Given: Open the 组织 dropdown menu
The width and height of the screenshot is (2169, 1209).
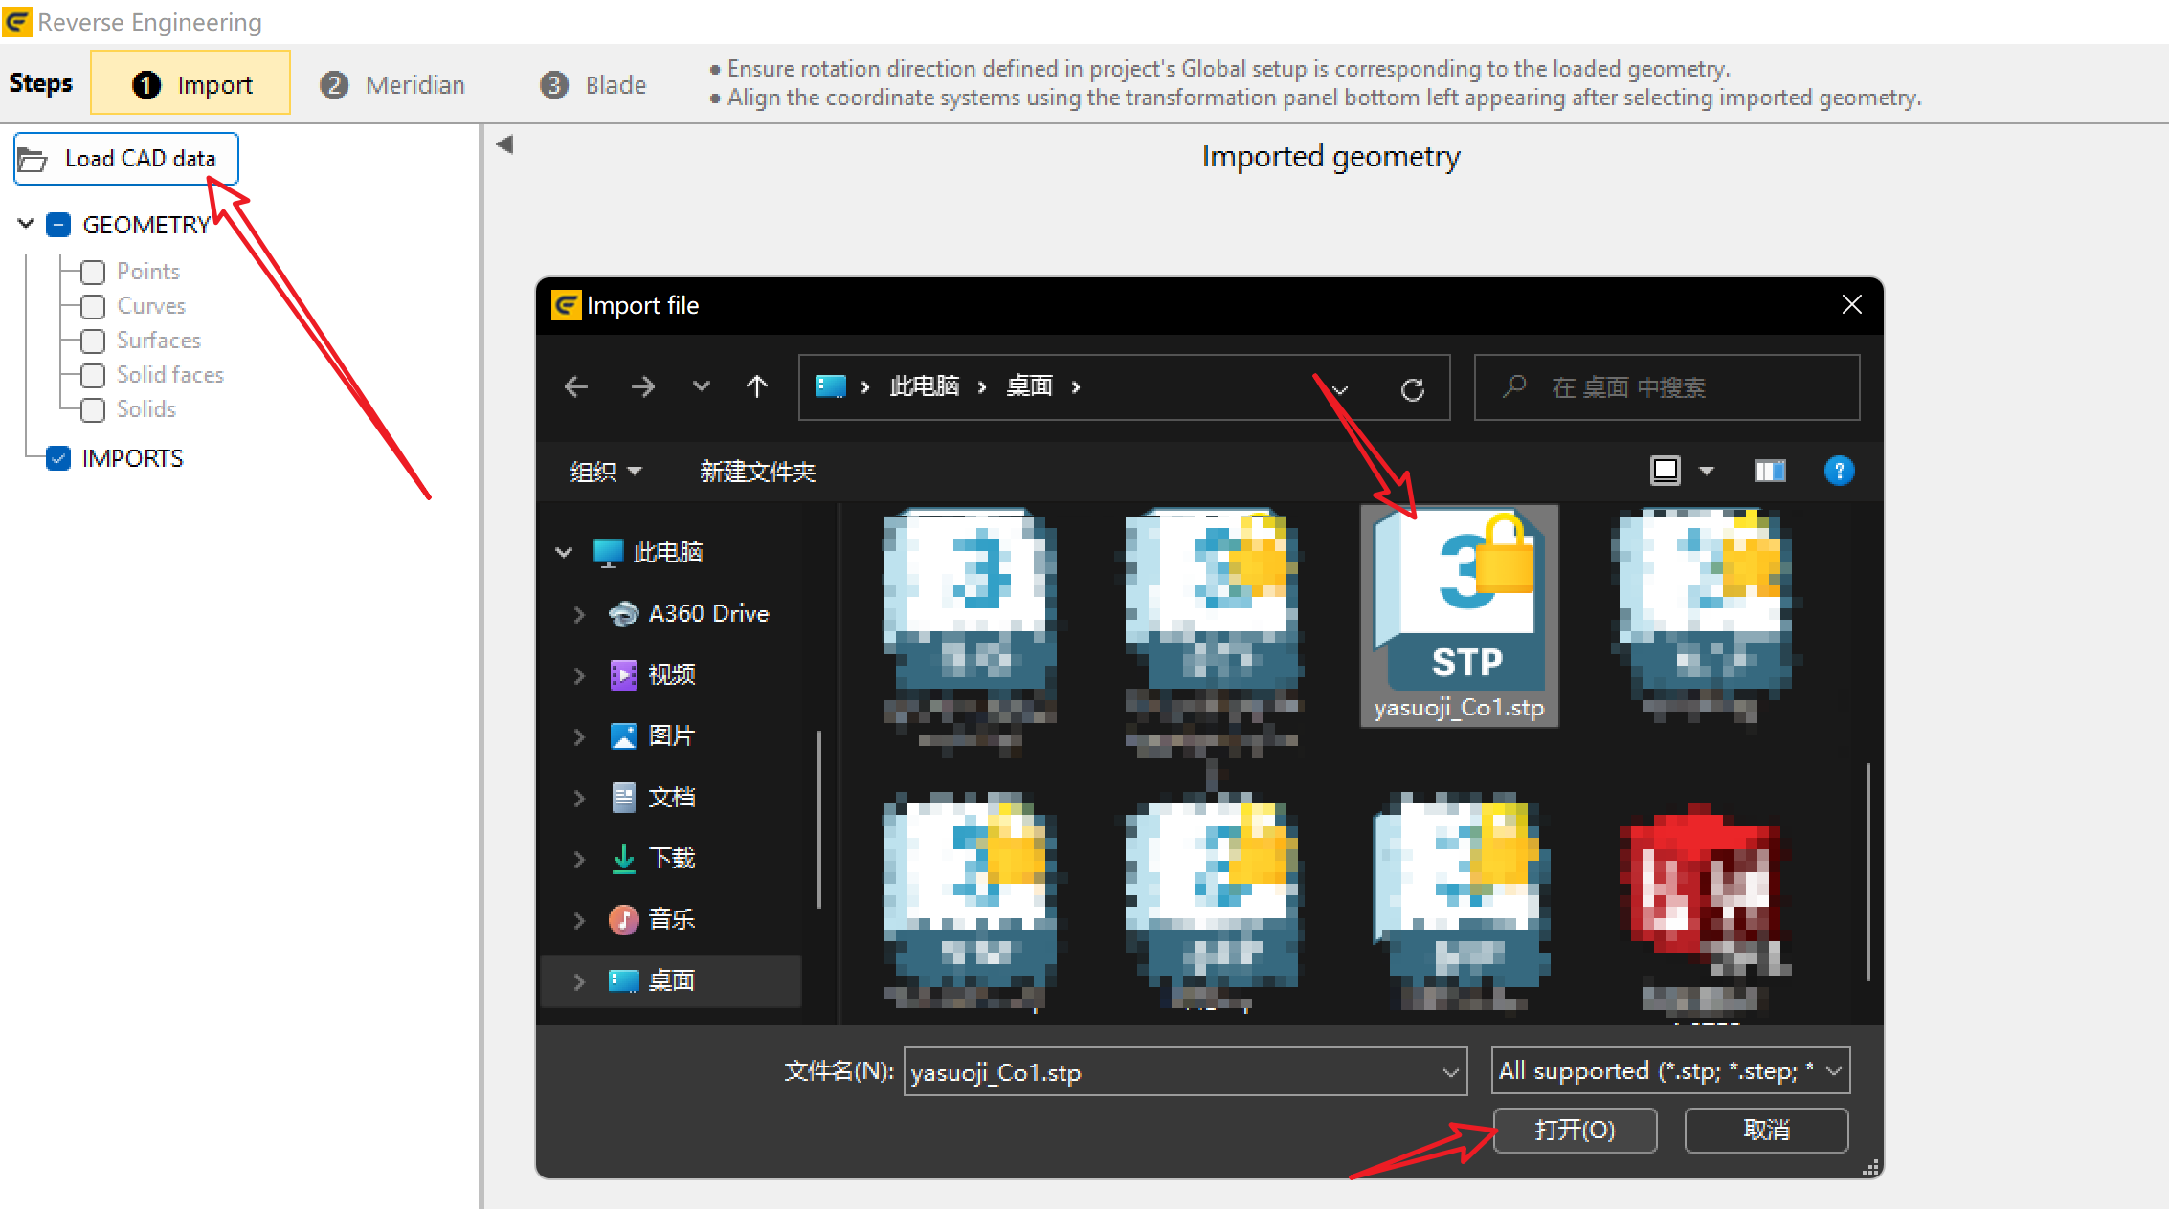Looking at the screenshot, I should coord(605,472).
